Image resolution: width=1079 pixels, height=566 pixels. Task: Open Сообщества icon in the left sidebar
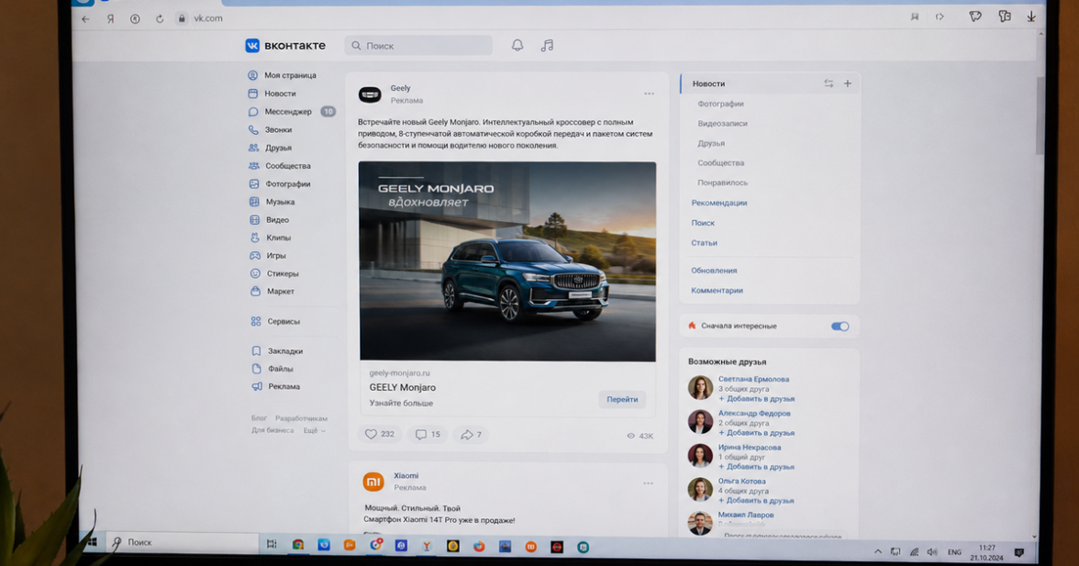click(254, 166)
